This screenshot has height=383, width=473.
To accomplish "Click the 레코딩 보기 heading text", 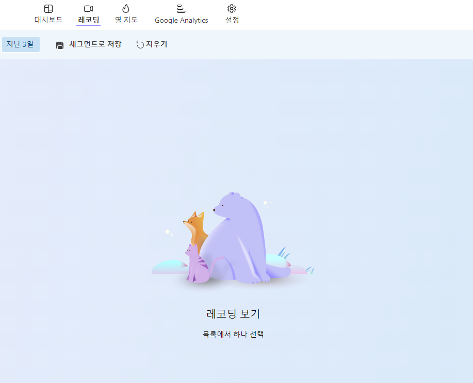I will click(x=233, y=313).
